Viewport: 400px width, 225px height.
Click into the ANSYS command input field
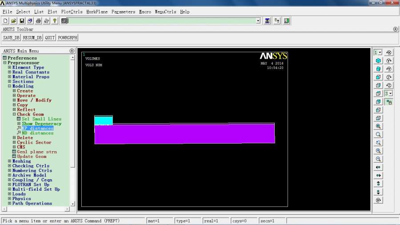162,21
